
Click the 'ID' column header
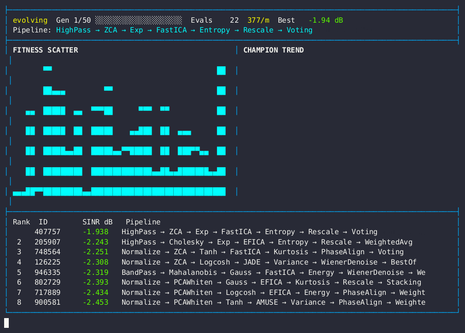(43, 222)
